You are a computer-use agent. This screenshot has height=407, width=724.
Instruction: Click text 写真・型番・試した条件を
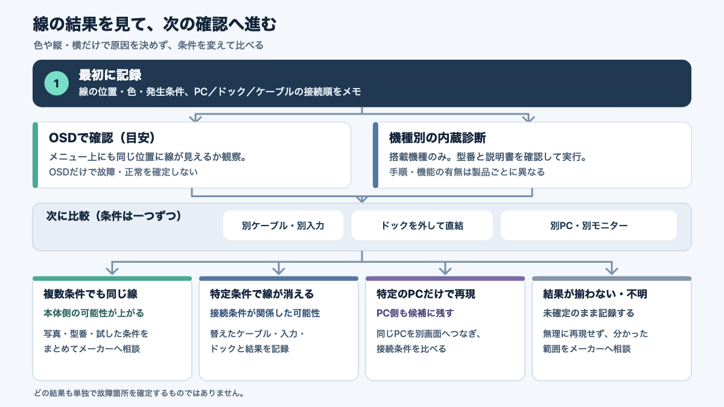click(x=95, y=333)
